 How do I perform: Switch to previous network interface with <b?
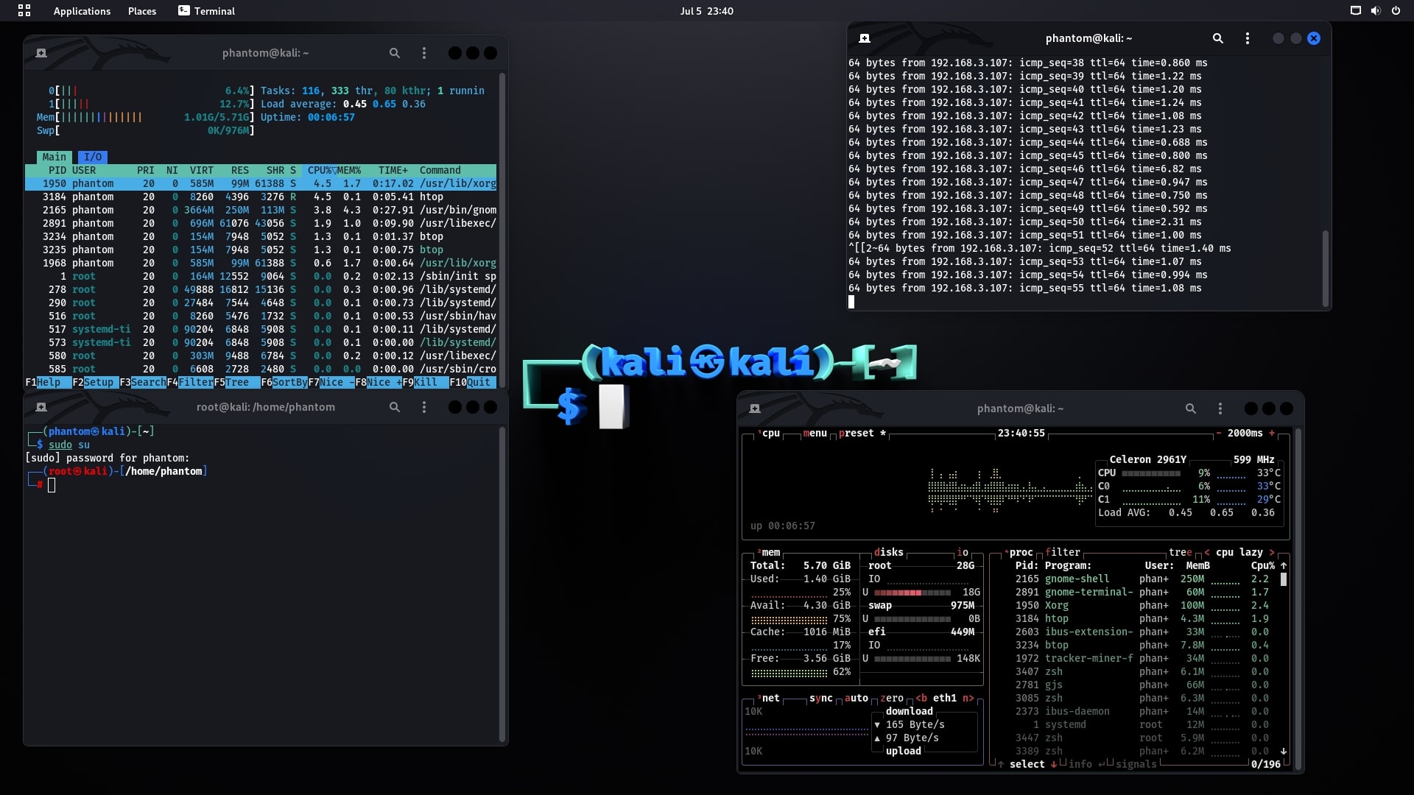[x=921, y=698]
